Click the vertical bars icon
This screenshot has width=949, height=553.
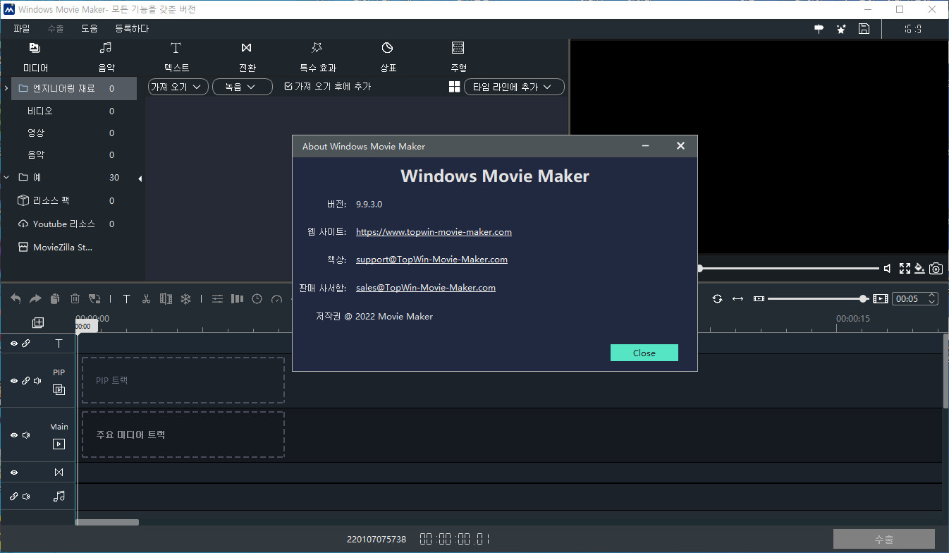[238, 299]
